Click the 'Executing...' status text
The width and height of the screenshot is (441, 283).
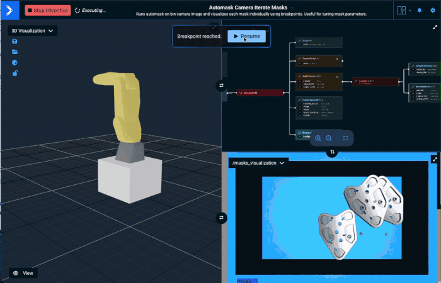click(94, 11)
